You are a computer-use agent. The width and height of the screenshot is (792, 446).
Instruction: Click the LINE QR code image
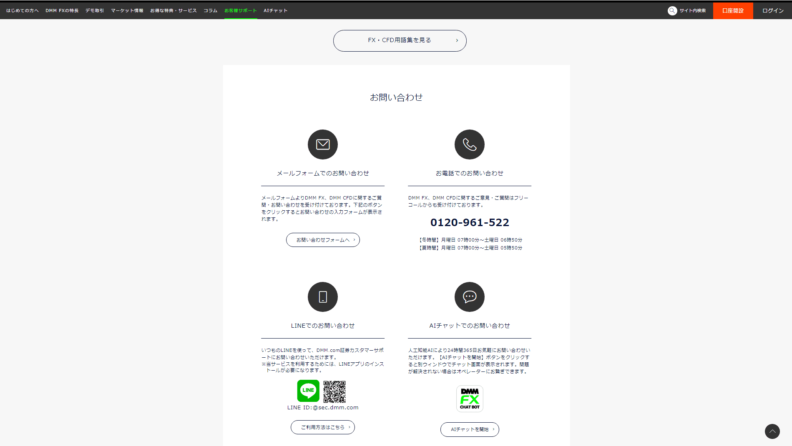334,391
